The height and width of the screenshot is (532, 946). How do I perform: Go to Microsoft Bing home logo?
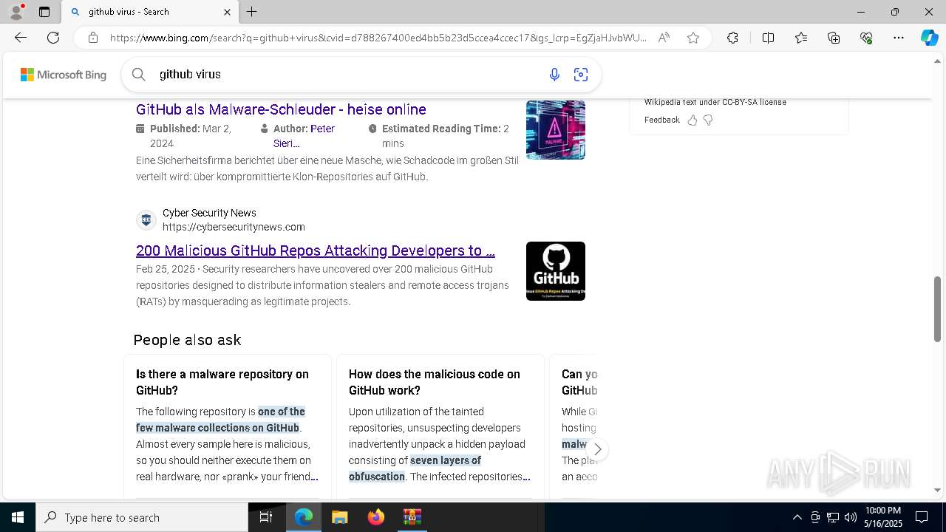[x=64, y=75]
